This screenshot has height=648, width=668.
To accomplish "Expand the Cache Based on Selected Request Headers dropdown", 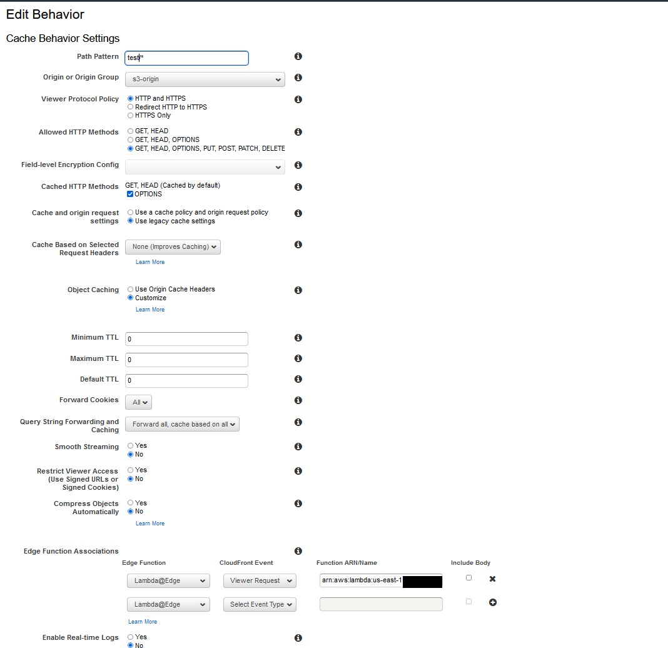I will (x=173, y=246).
